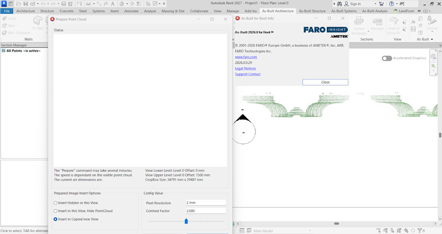Click the Define Rectangle section icon
This screenshot has height=234, width=442.
click(359, 21)
